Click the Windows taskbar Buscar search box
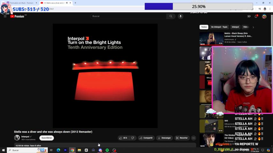 [x=27, y=150]
